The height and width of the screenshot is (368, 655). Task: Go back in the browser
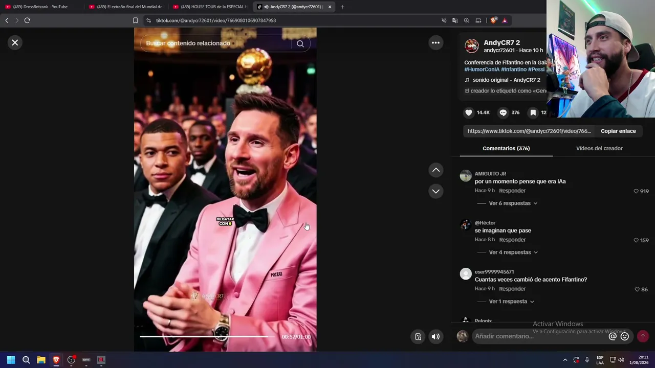[x=7, y=20]
